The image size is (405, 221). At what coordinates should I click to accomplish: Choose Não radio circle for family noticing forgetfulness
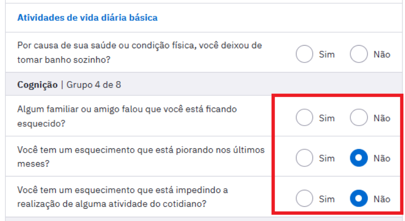359,118
